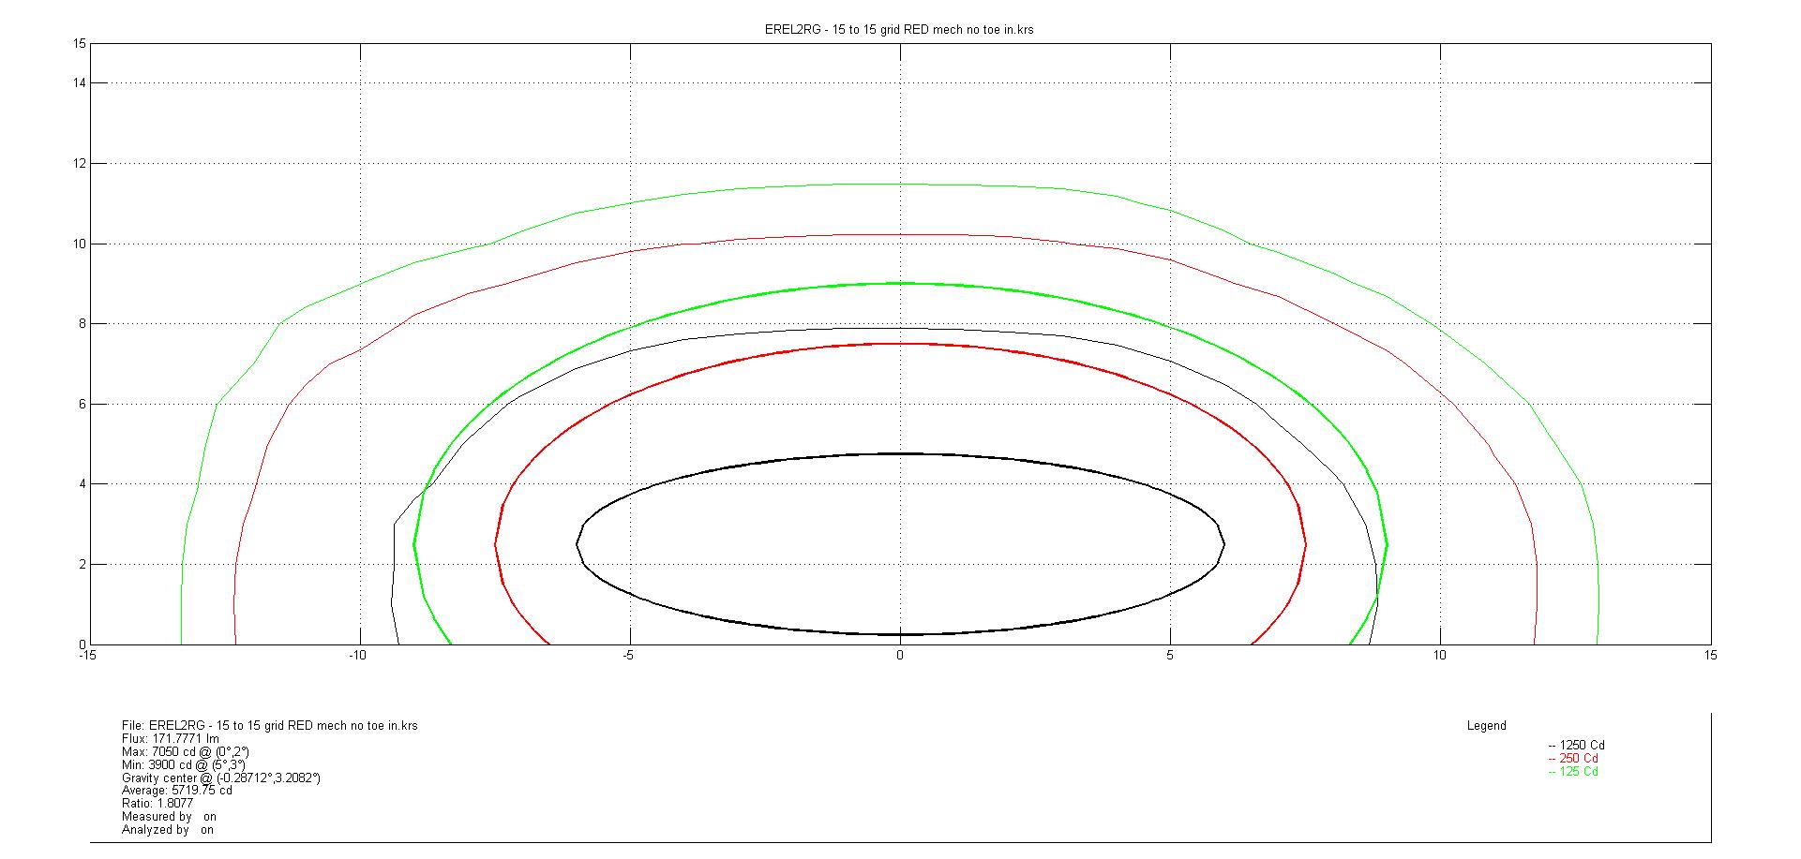This screenshot has width=1801, height=859.
Task: Click the peak of the thin outer green contour
Action: point(900,185)
